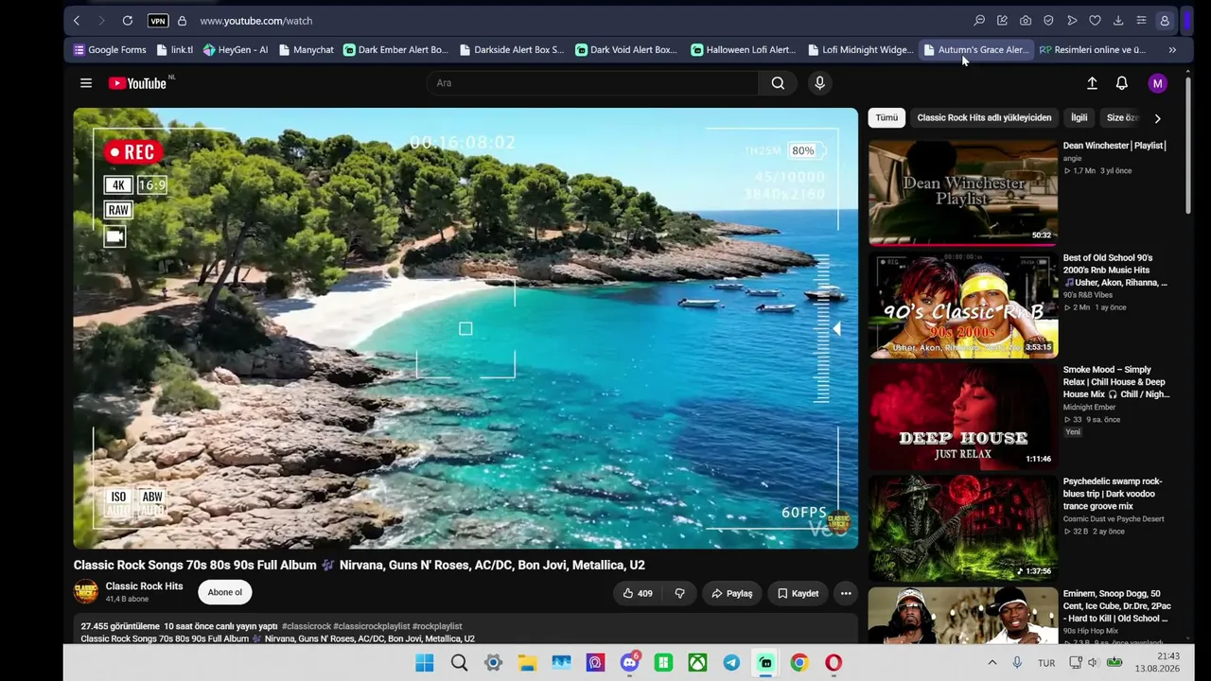Open the Google Forms bookmark
Viewport: 1211px width, 681px height.
110,50
